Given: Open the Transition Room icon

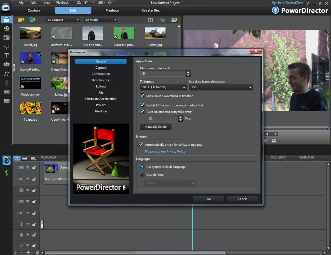Looking at the screenshot, I should tap(6, 64).
